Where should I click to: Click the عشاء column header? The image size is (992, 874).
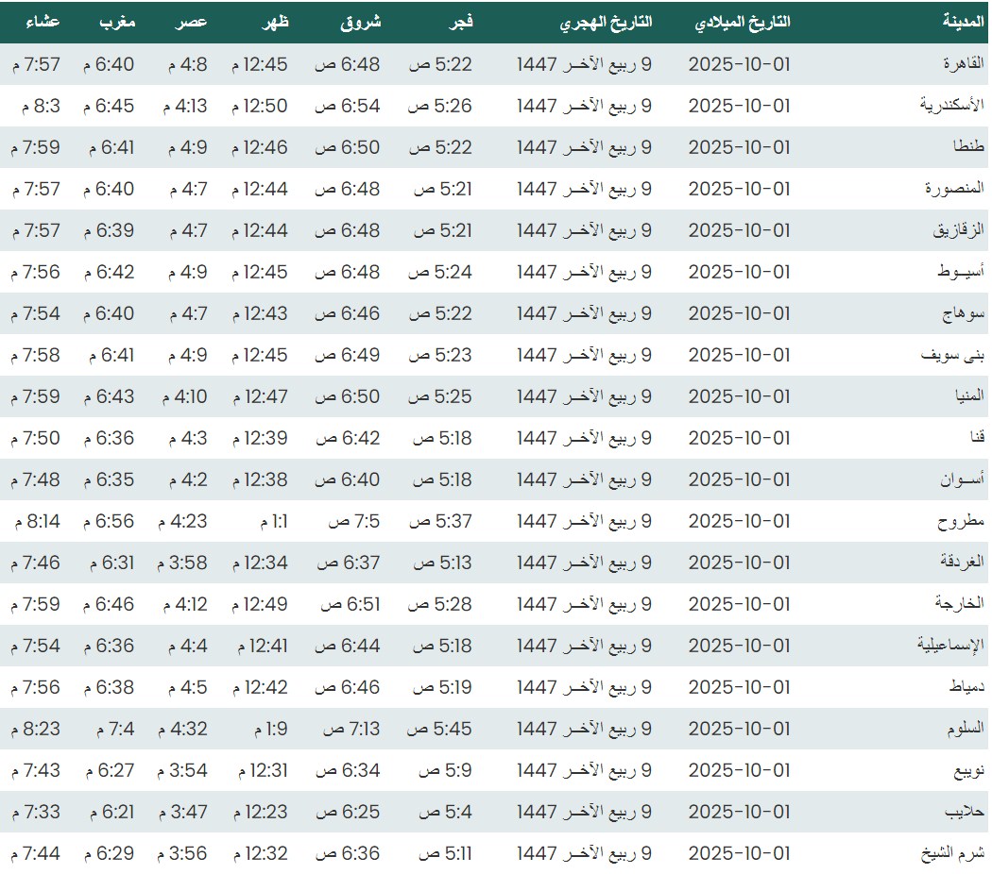click(43, 22)
